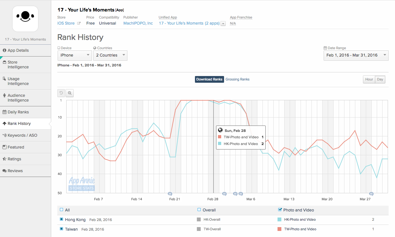Select Rank History in sidebar
This screenshot has height=237, width=395.
25,124
